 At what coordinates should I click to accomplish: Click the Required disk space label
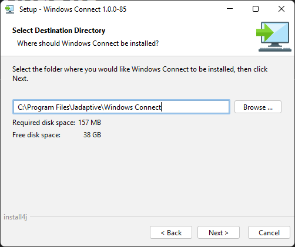(43, 123)
